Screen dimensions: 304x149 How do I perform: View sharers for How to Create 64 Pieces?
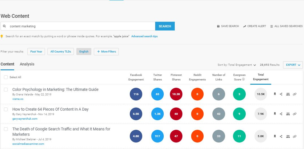[288, 114]
